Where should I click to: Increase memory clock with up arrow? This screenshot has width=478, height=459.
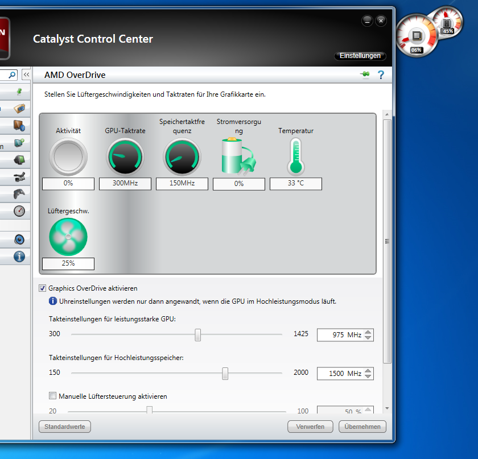click(x=368, y=371)
